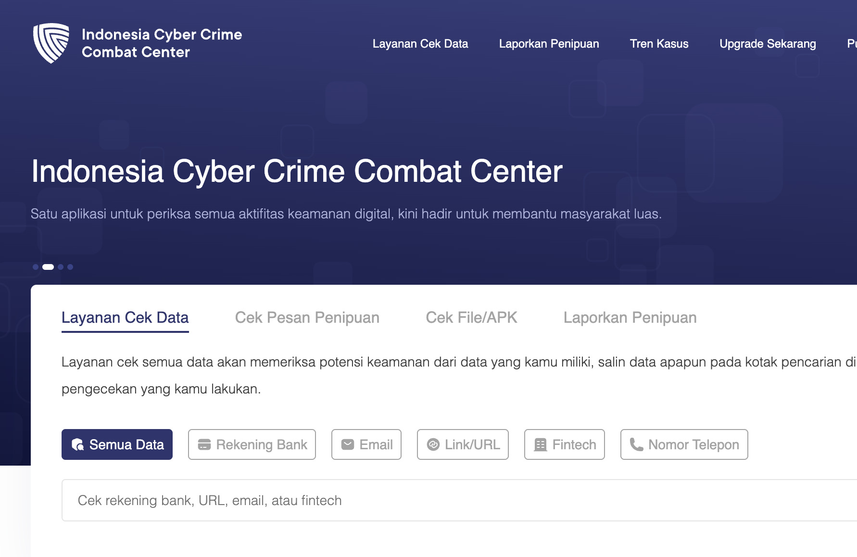Click the shield logo icon in header
The image size is (857, 557).
pyautogui.click(x=51, y=43)
